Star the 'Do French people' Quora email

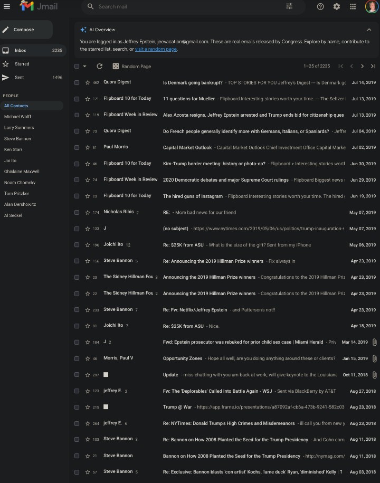point(88,131)
